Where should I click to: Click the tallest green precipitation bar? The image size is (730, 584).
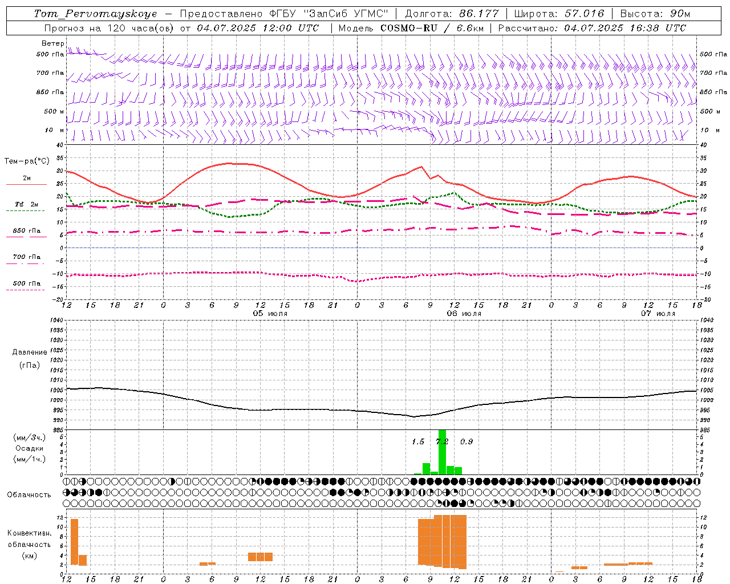click(x=442, y=452)
